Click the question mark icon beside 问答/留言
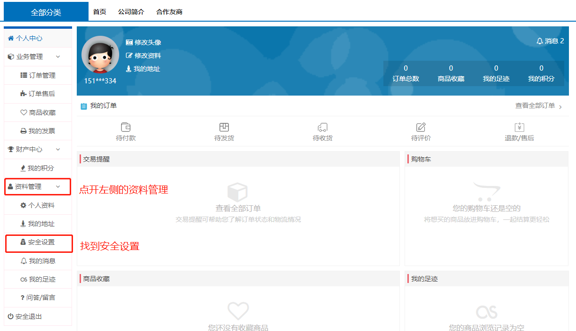The width and height of the screenshot is (576, 331). coord(22,298)
